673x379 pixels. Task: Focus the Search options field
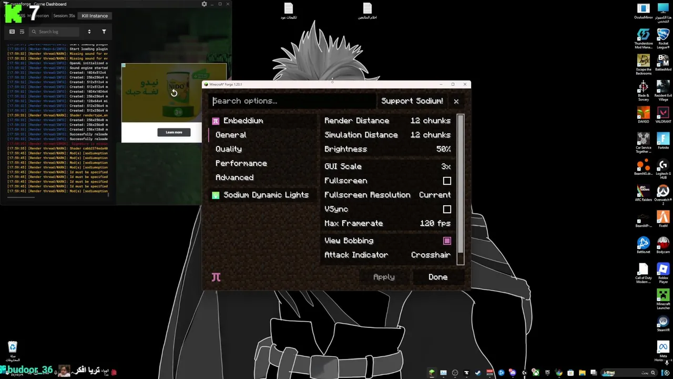pyautogui.click(x=292, y=101)
